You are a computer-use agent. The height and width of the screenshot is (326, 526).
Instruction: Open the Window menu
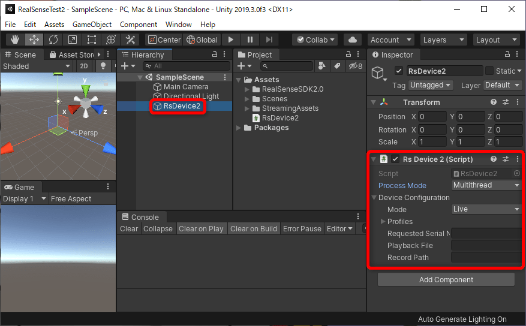179,25
